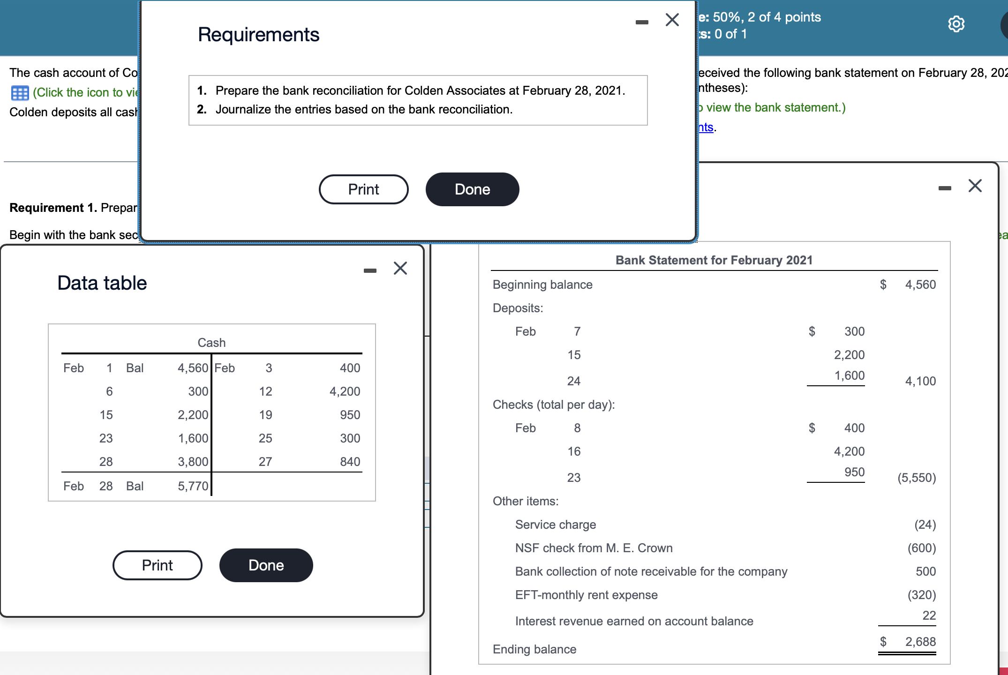
Task: Close the Data table dialog
Action: [x=400, y=268]
